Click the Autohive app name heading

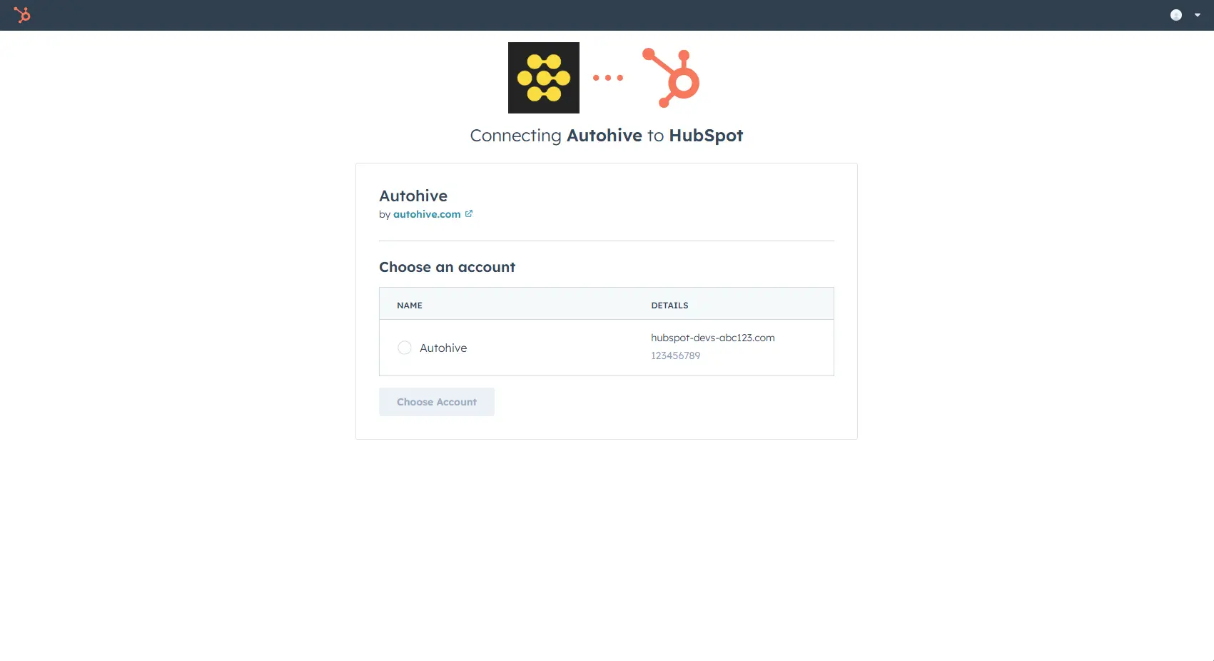click(x=413, y=196)
